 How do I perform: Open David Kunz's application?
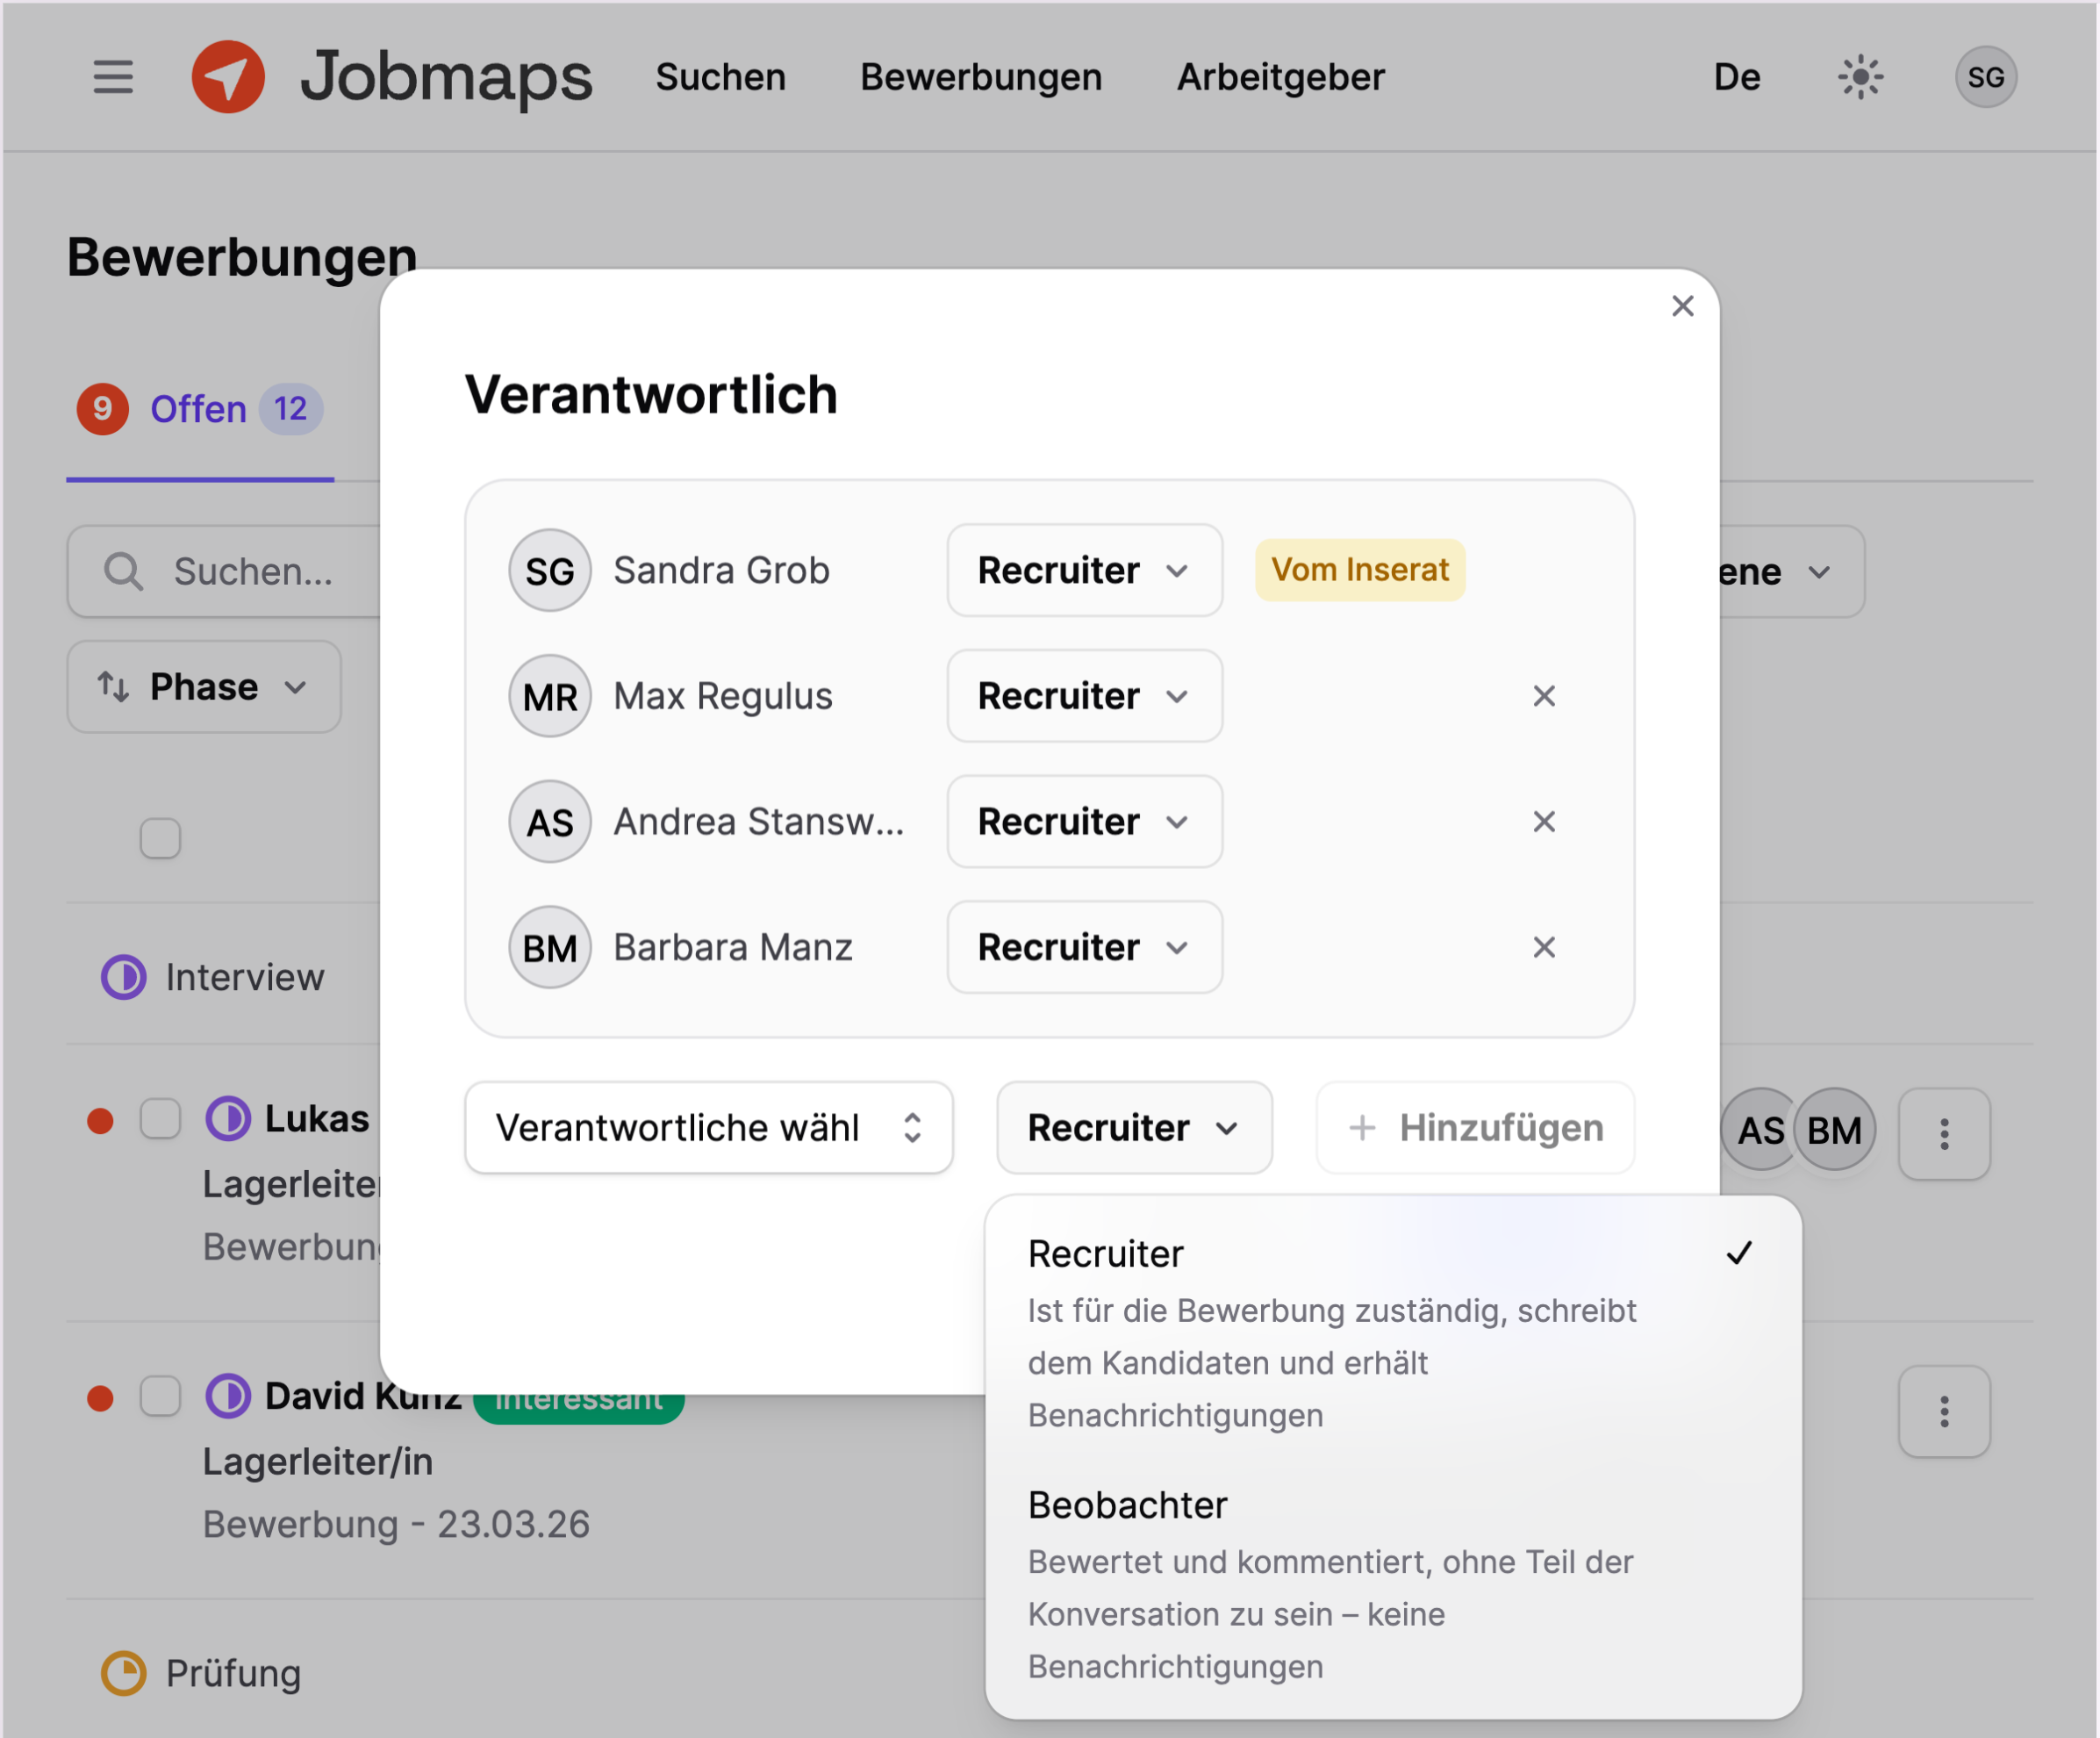(x=362, y=1396)
